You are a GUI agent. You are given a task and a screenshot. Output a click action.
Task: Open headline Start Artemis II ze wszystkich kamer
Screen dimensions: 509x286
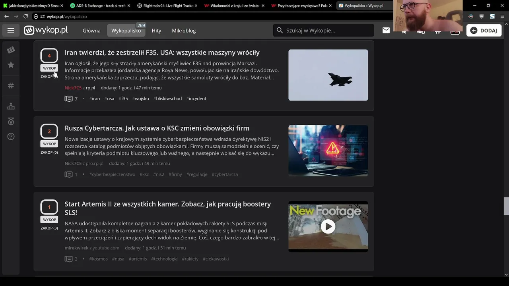click(168, 208)
